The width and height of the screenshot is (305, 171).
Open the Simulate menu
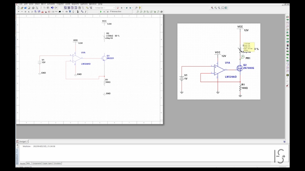coord(51,4)
